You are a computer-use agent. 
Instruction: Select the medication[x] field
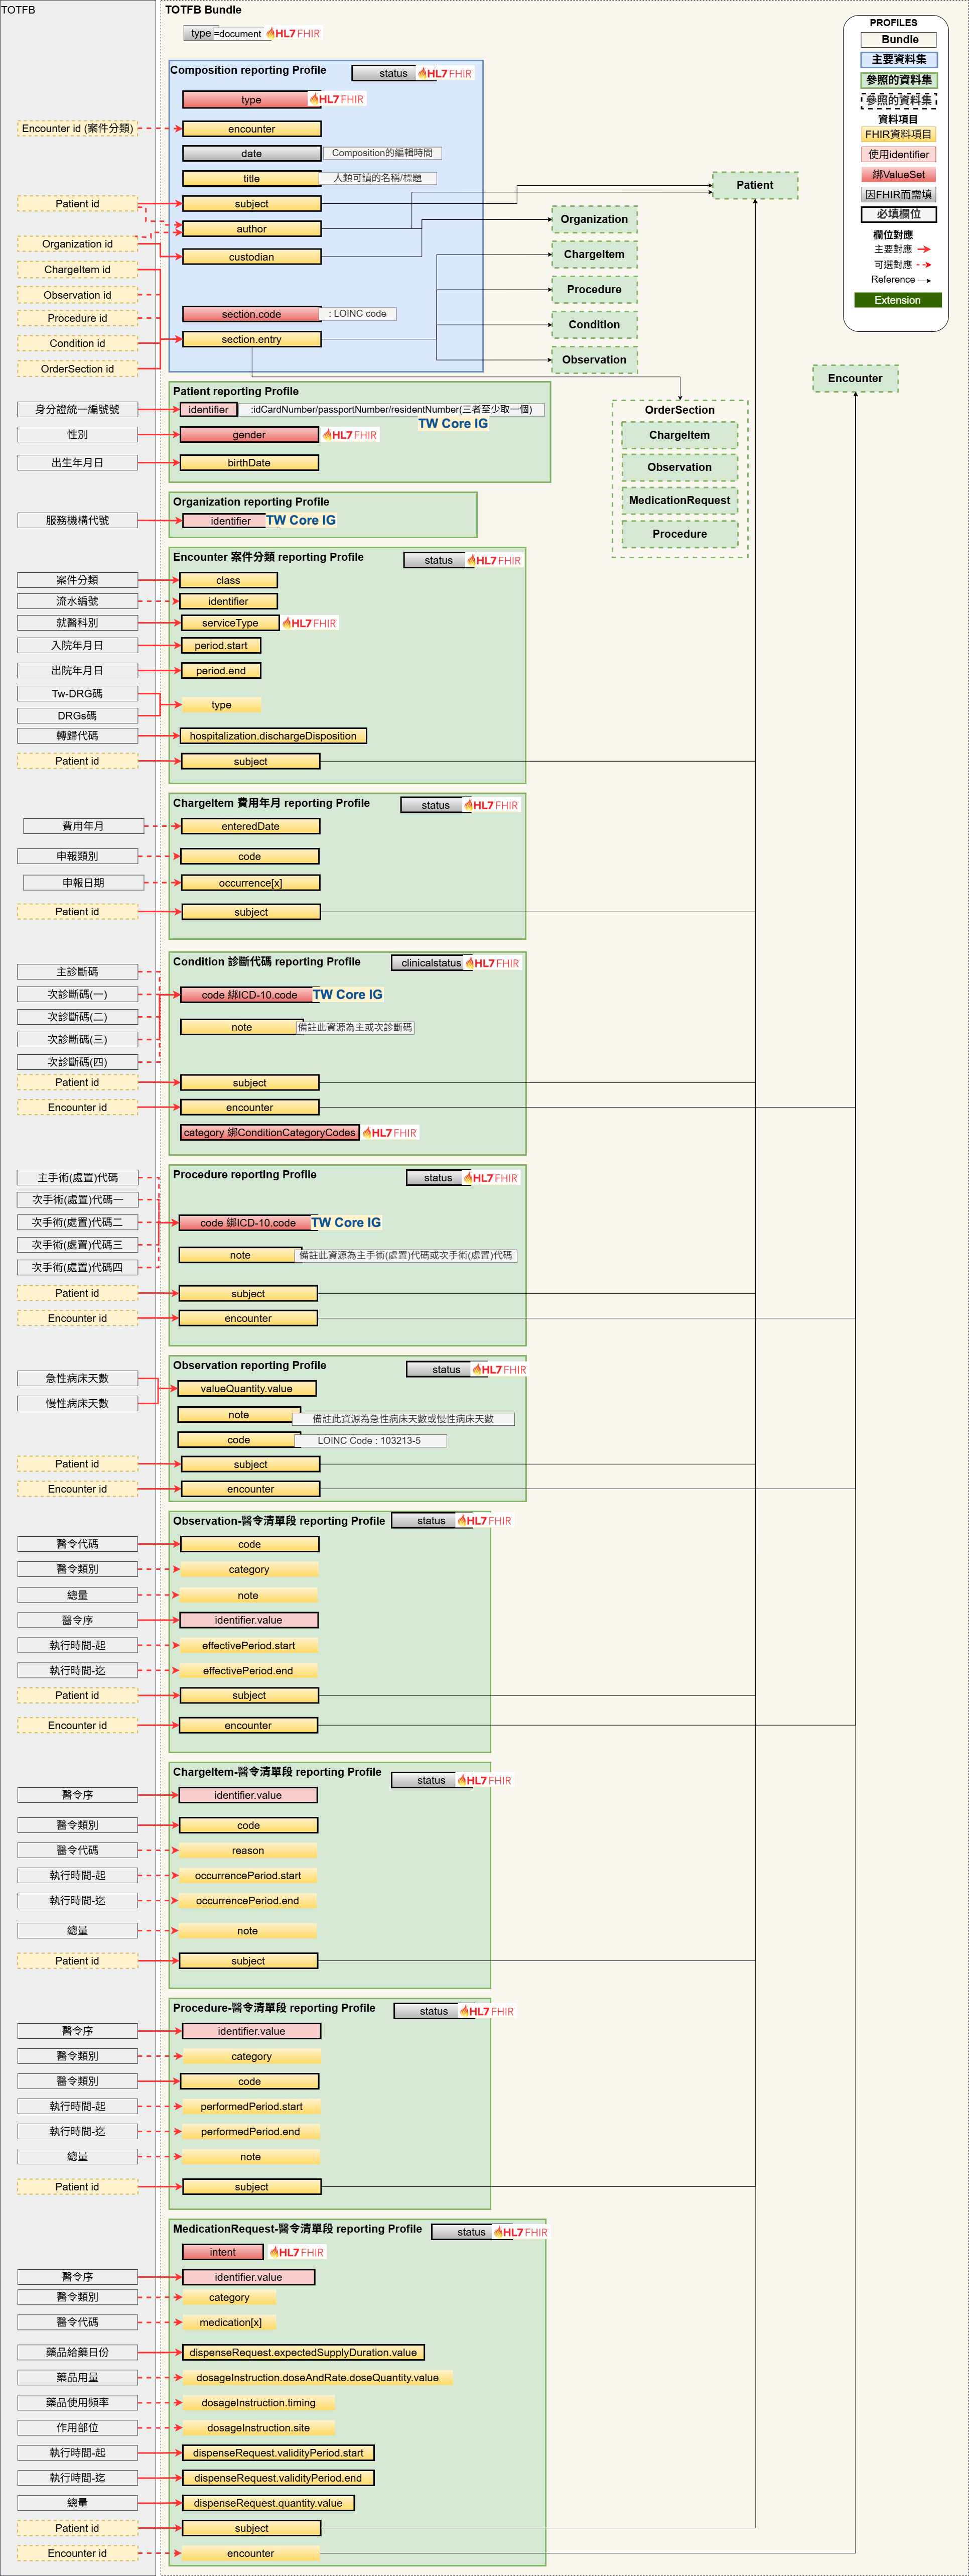pyautogui.click(x=230, y=2322)
